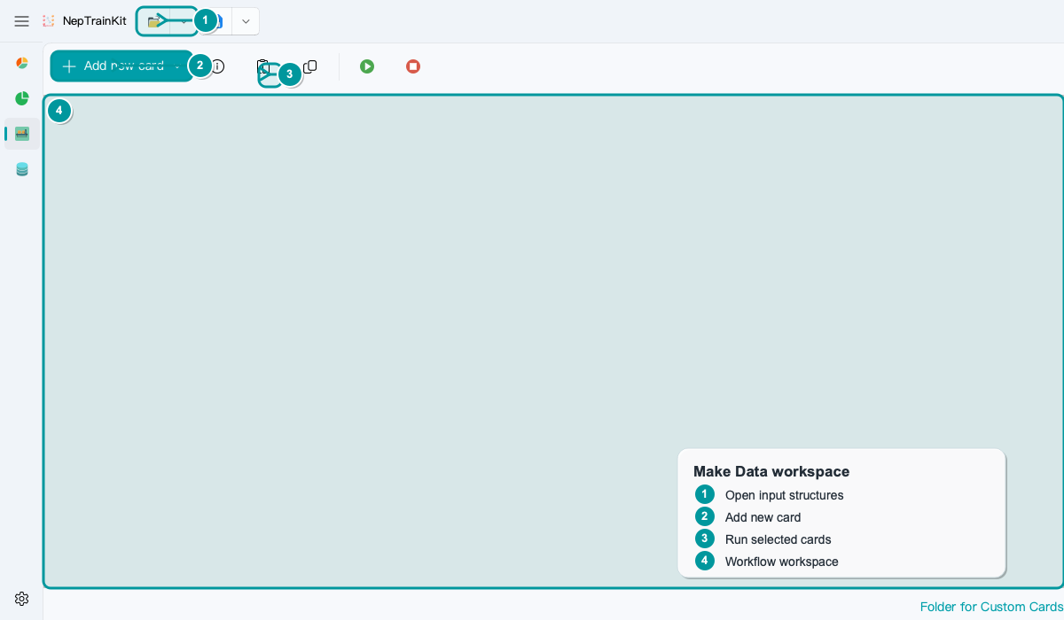Click 'Run selected cards' legend text
The height and width of the screenshot is (620, 1064).
point(778,539)
